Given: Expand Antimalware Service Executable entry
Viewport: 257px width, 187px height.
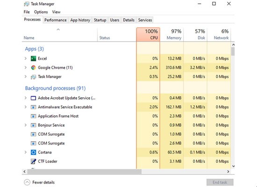Looking at the screenshot, I should 26,107.
